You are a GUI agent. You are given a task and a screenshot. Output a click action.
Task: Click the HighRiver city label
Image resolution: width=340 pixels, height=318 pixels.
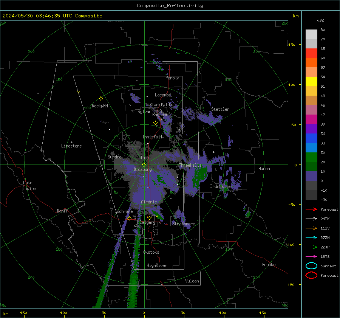(x=157, y=265)
